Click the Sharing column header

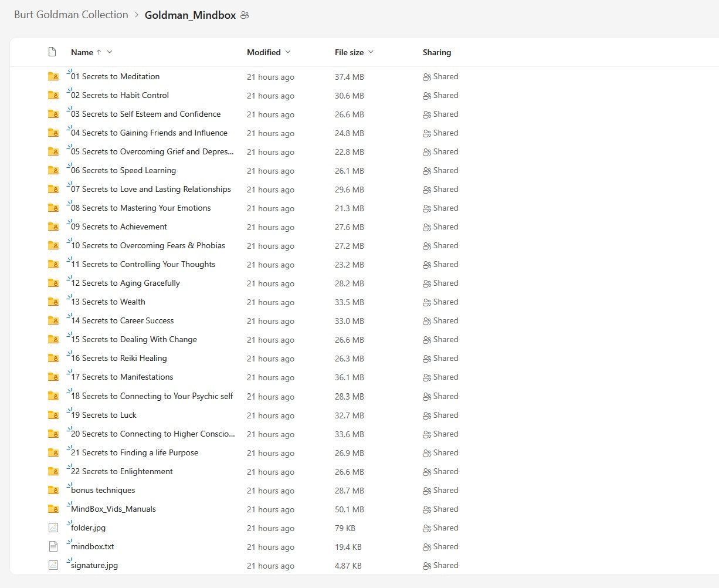(x=437, y=52)
